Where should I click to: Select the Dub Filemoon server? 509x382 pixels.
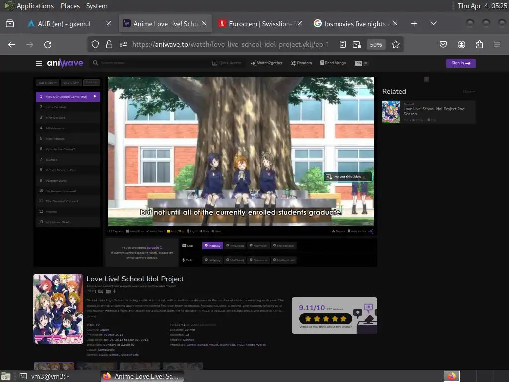[258, 260]
